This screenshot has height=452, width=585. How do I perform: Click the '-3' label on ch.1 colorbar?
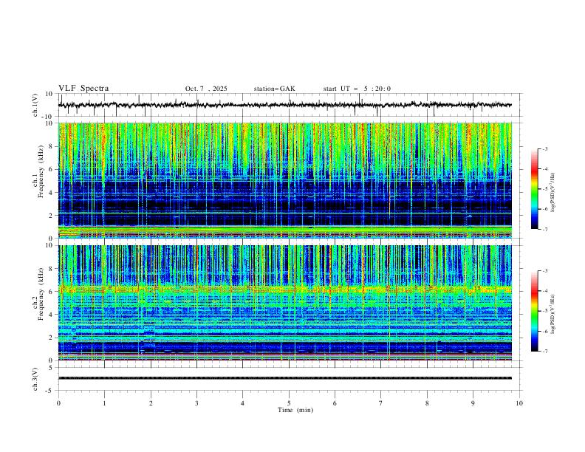click(x=544, y=148)
